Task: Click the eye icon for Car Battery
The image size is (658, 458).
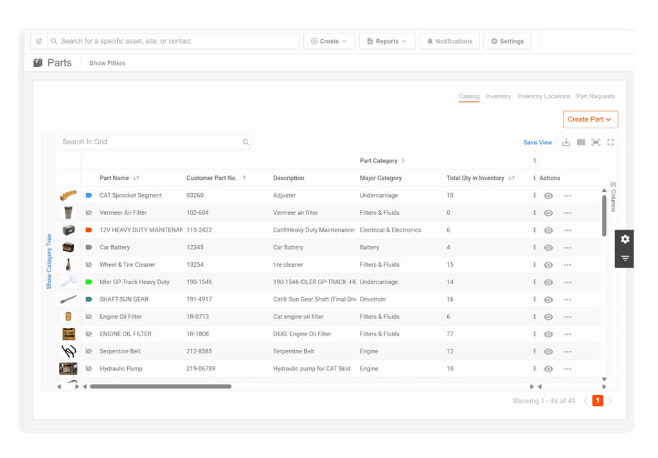Action: [x=548, y=247]
